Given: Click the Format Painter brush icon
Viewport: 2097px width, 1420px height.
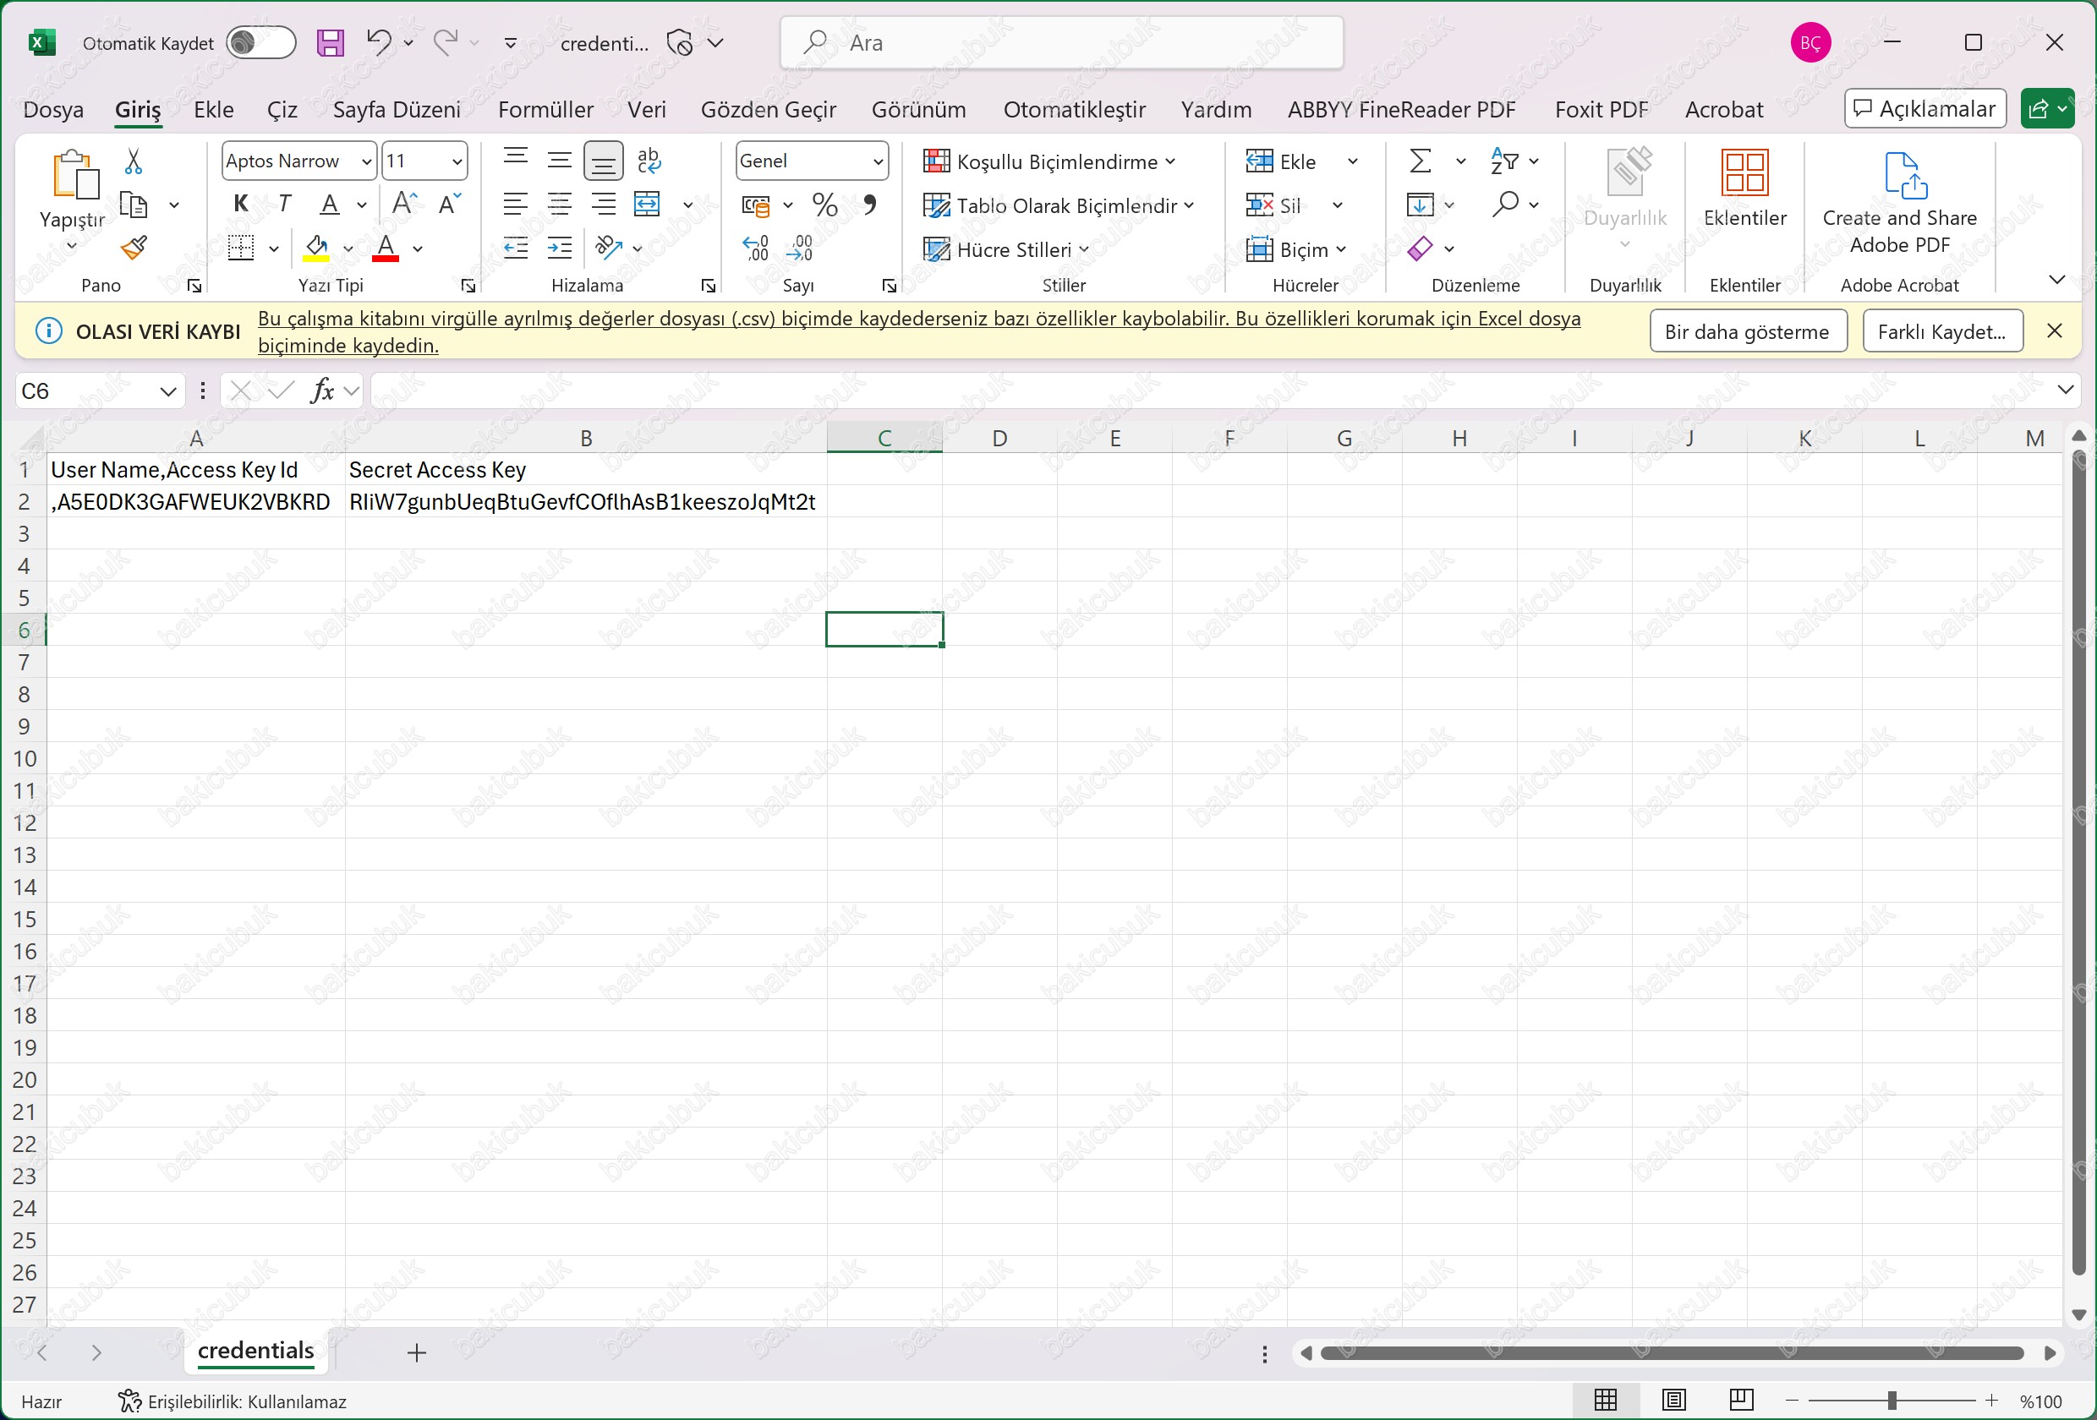Looking at the screenshot, I should pyautogui.click(x=134, y=247).
